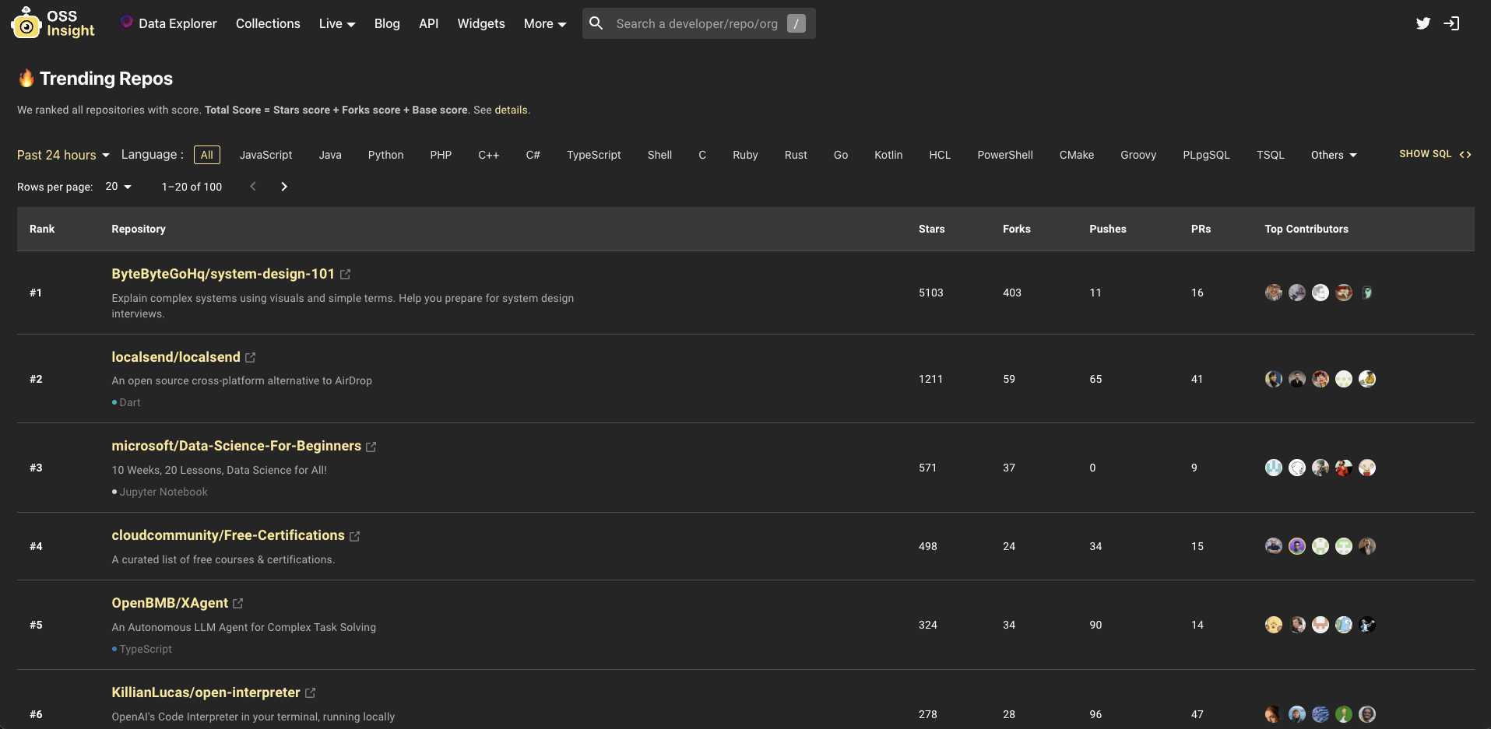Open the Blog page
This screenshot has width=1491, height=729.
click(387, 23)
